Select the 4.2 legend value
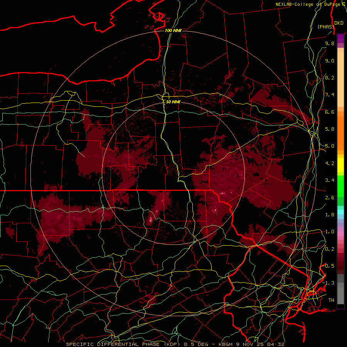347x347 pixels. tap(330, 163)
